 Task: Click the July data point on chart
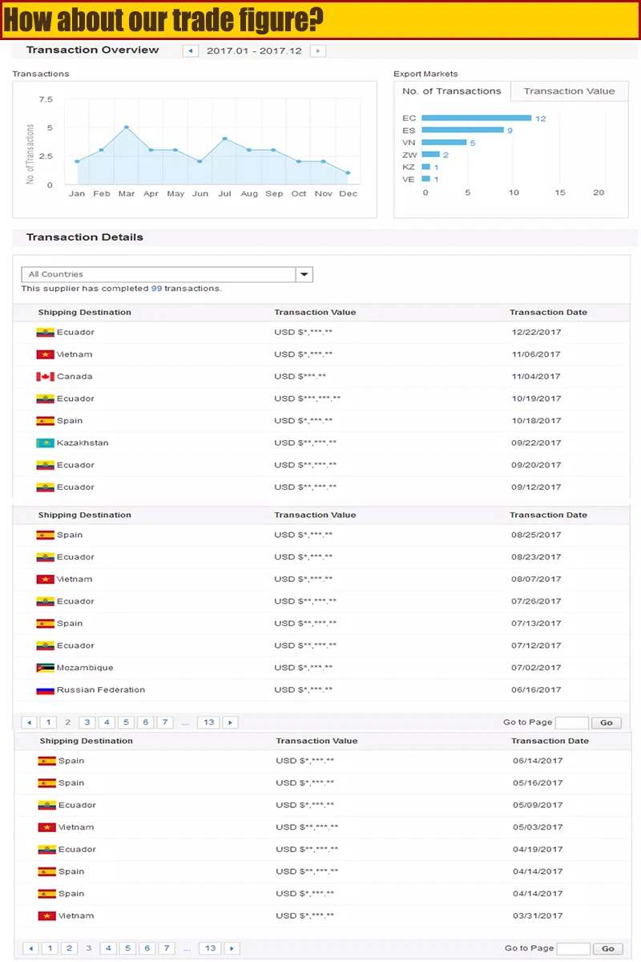pos(225,139)
